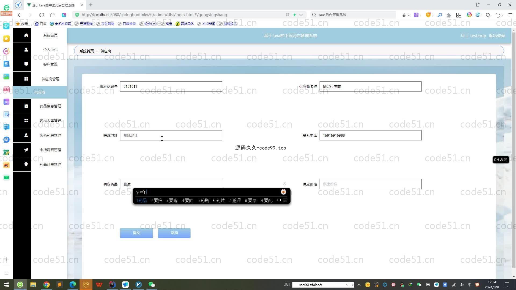Click the 系统首页 breadcrumb link
Screen dimensions: 516x290
(x=87, y=51)
